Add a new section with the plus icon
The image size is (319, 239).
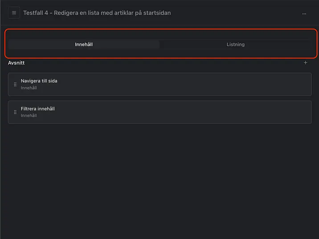(306, 63)
